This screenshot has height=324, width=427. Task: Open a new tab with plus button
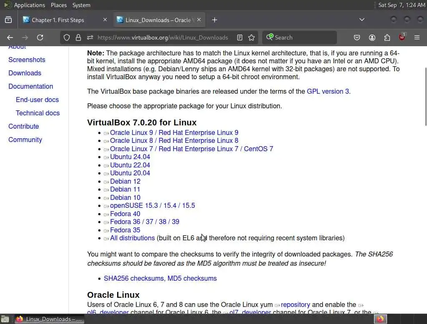(215, 20)
